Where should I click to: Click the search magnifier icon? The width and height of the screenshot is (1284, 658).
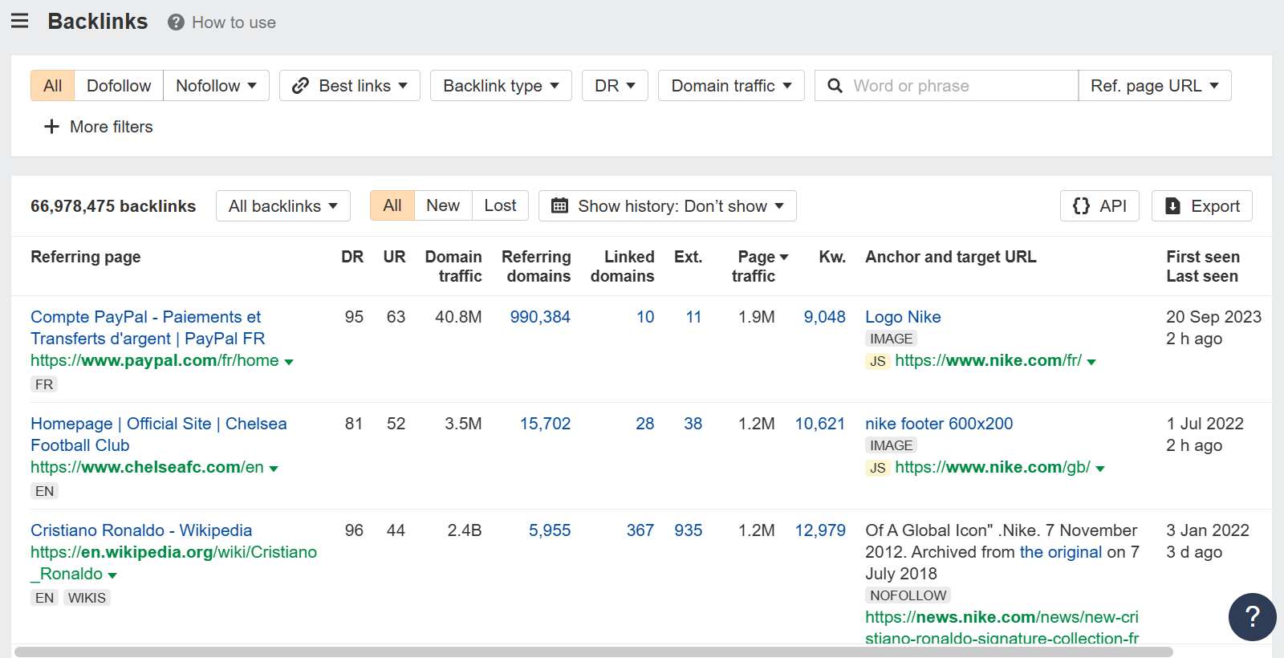(x=835, y=86)
